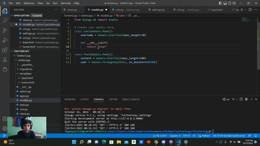Open the Search view in activity bar
The image size is (260, 146).
[5, 21]
